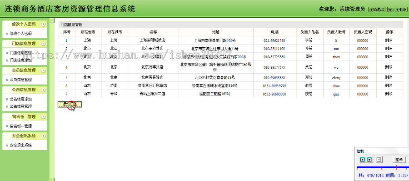Click the 安全退出系统 link under its header
This screenshot has width=409, height=181.
click(x=20, y=145)
